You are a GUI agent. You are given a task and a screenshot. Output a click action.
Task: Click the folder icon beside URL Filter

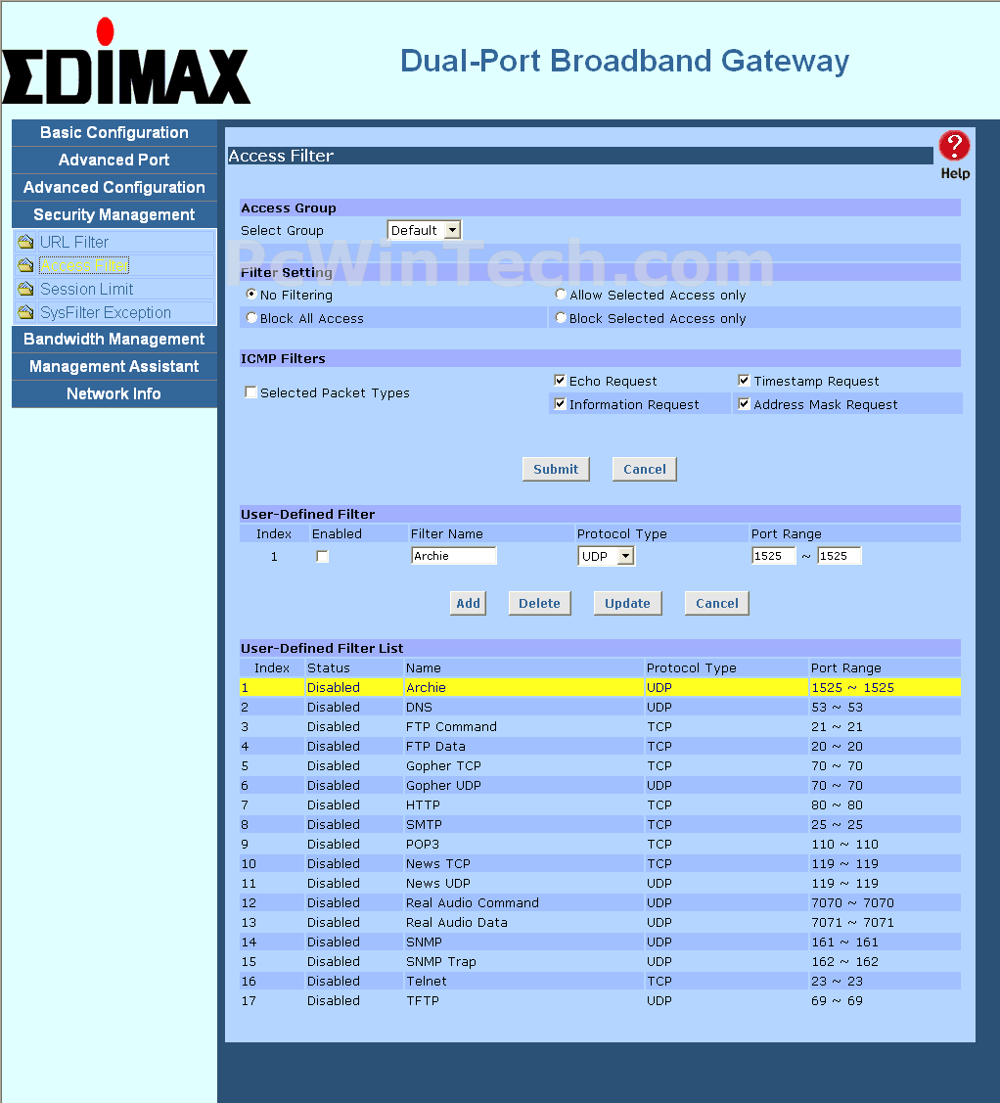(26, 242)
